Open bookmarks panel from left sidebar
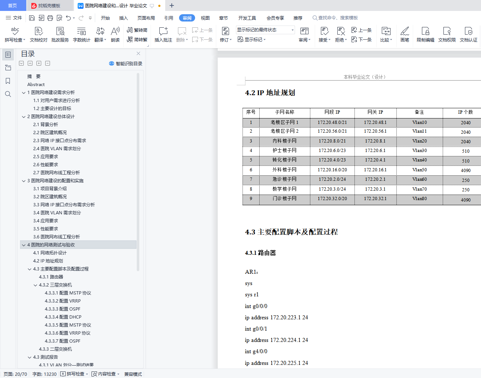This screenshot has height=378, width=481. pyautogui.click(x=8, y=81)
